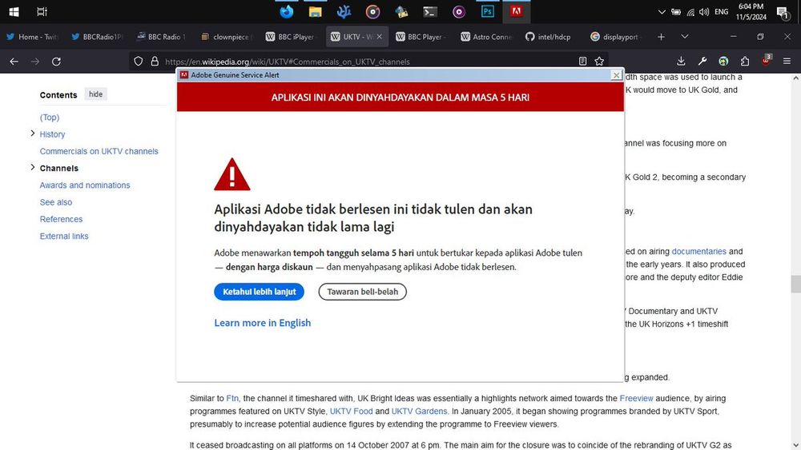Go forward one page
Image resolution: width=801 pixels, height=450 pixels.
point(35,62)
